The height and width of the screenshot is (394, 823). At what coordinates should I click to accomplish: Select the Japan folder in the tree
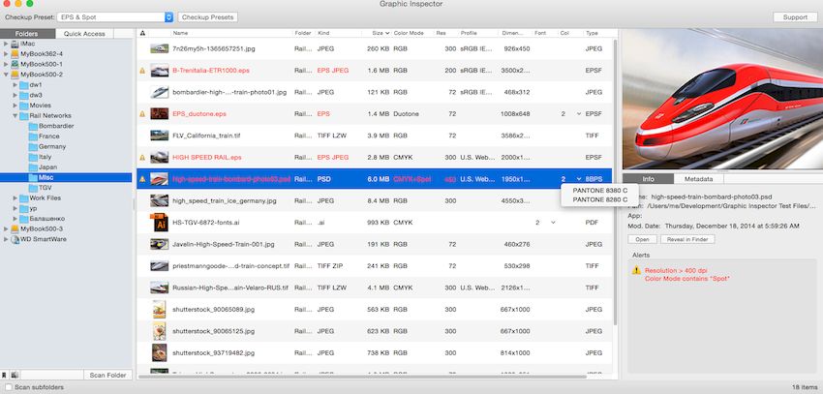point(48,167)
